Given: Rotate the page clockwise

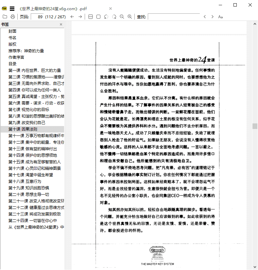Looking at the screenshot, I should (x=114, y=17).
